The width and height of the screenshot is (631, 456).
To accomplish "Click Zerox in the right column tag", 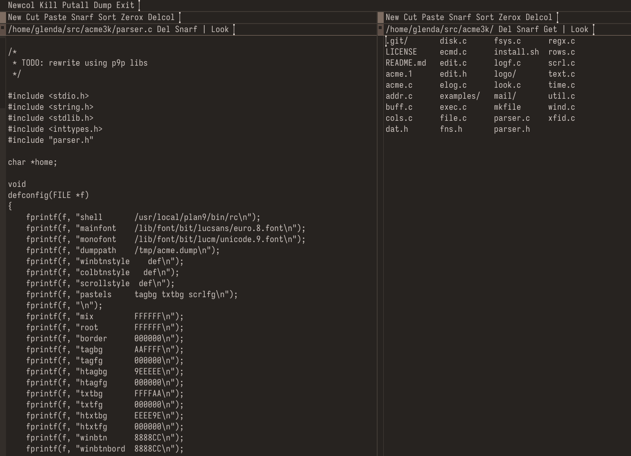I will click(510, 18).
